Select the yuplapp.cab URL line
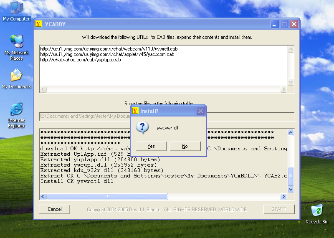The image size is (334, 238). pyautogui.click(x=81, y=60)
